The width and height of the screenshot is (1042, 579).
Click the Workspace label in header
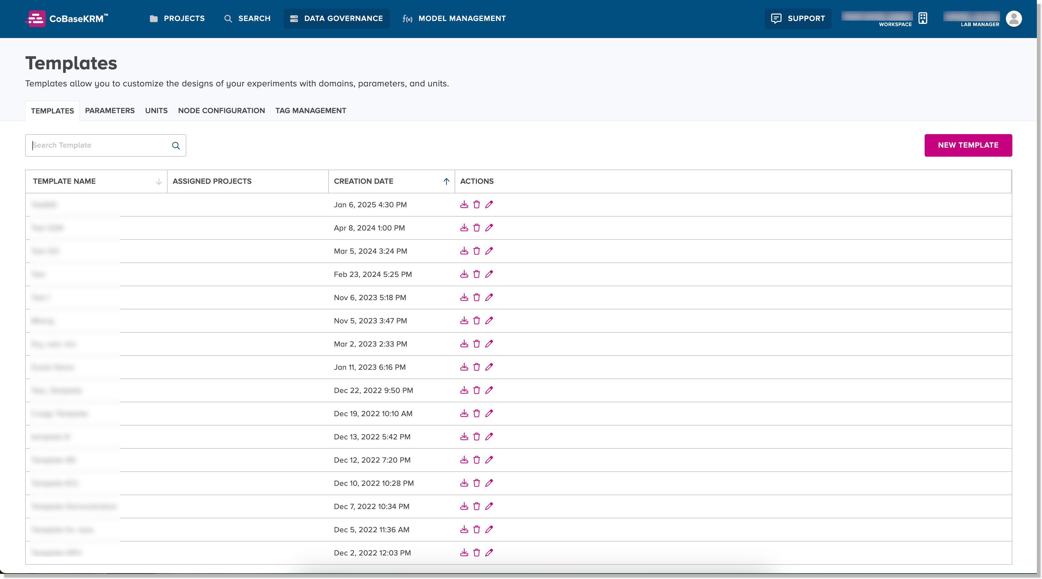895,24
